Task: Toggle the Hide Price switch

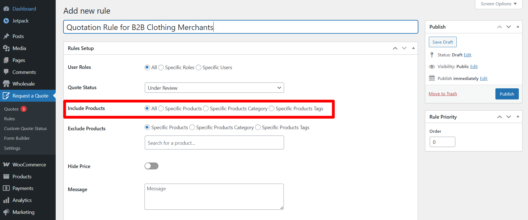Action: click(151, 166)
